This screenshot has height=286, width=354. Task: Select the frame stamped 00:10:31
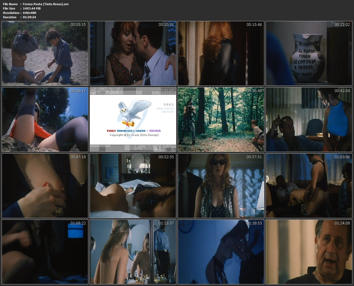[133, 53]
